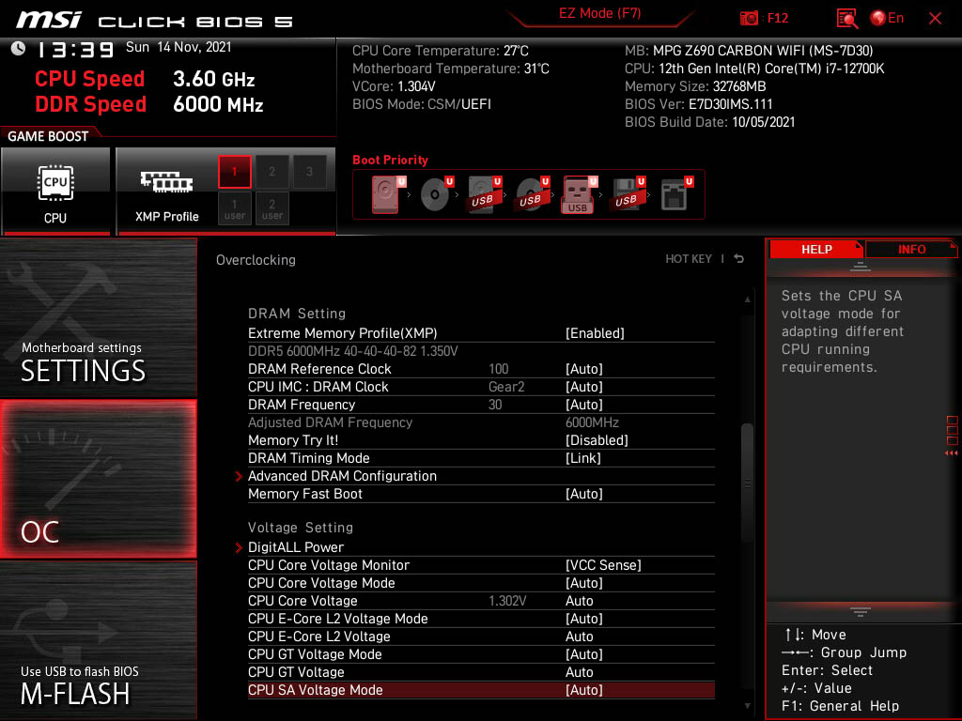Open the Extreme Memory Profile(XMP) Enabled value
Image resolution: width=962 pixels, height=721 pixels.
(x=595, y=333)
